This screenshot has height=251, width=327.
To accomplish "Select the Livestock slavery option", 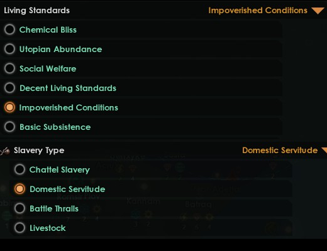I will (x=19, y=228).
